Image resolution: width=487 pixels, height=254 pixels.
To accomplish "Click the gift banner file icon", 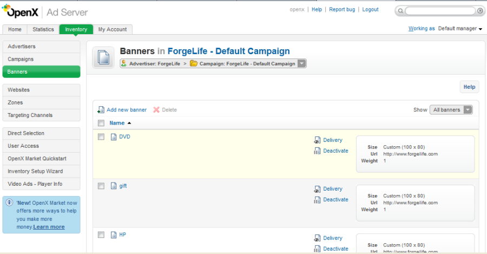I will click(x=114, y=186).
